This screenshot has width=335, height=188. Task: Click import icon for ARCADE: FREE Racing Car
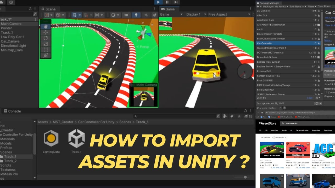[319, 25]
